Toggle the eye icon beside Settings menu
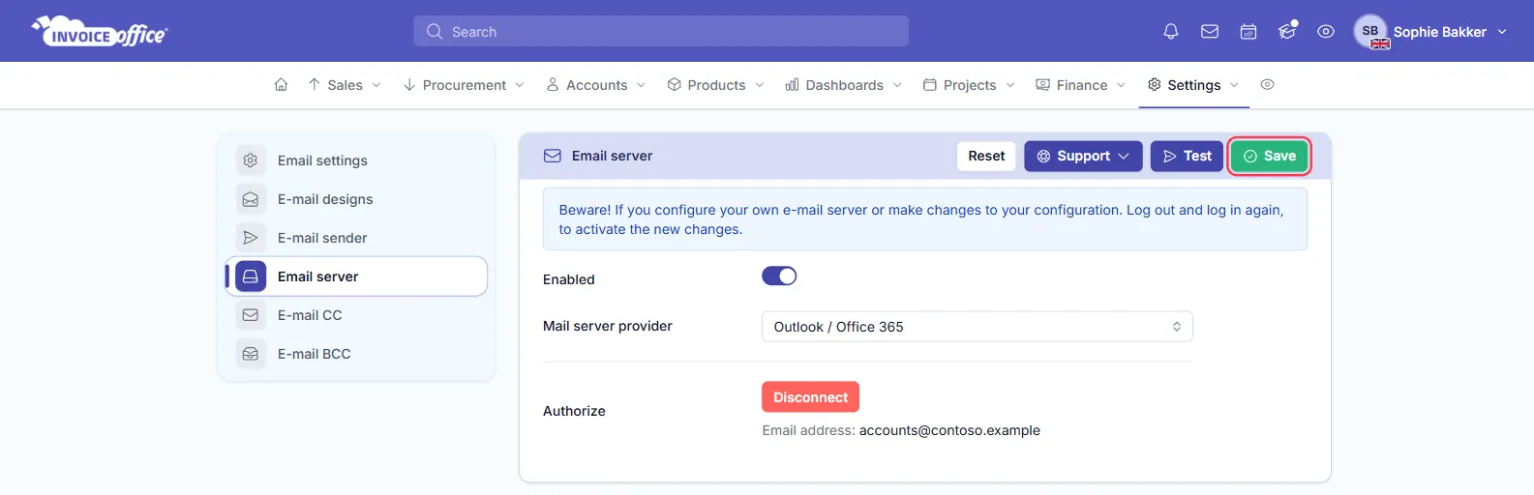The height and width of the screenshot is (495, 1534). pos(1267,85)
